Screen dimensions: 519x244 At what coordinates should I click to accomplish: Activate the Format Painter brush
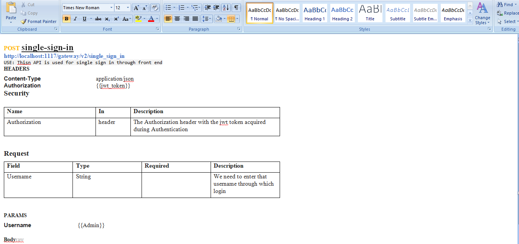tap(38, 21)
